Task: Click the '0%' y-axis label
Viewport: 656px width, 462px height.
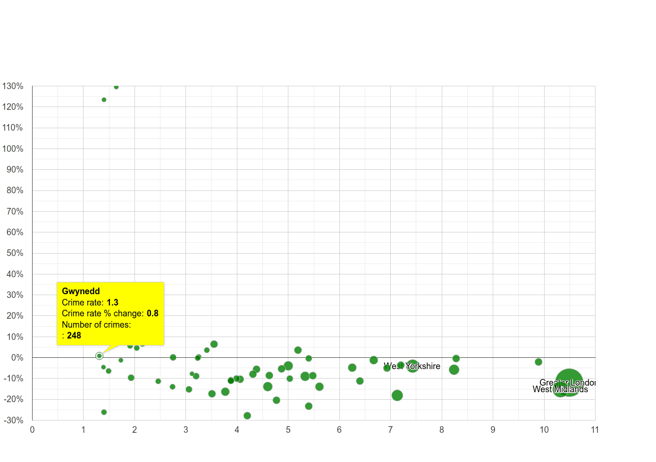Action: (x=17, y=358)
